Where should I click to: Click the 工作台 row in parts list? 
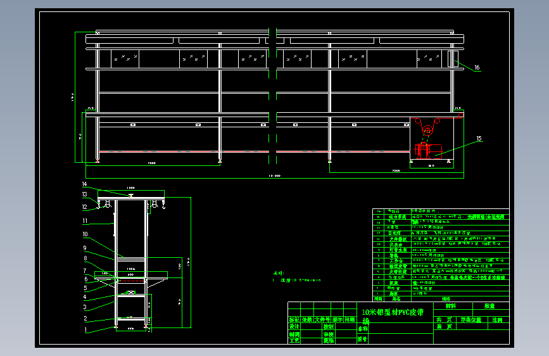pos(441,260)
